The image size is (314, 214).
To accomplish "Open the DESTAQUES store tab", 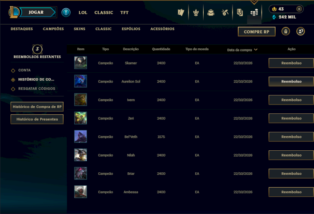I will (22, 29).
